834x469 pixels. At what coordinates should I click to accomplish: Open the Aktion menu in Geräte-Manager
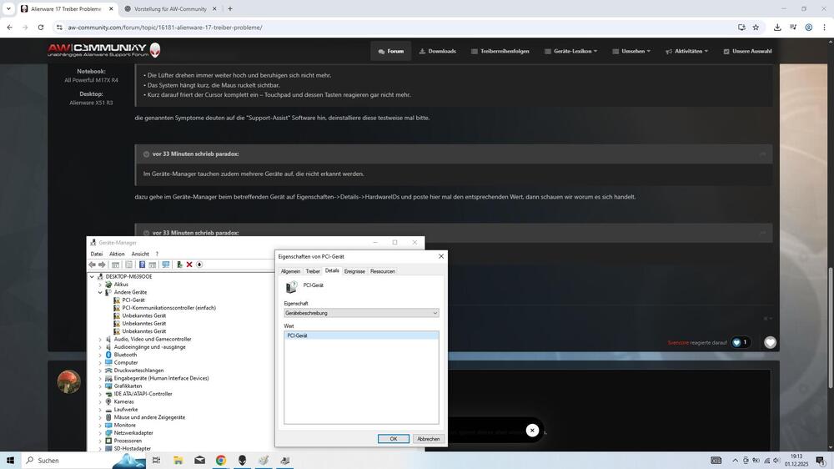pyautogui.click(x=117, y=254)
